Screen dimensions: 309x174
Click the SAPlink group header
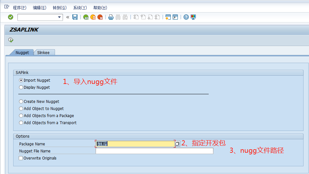22,72
